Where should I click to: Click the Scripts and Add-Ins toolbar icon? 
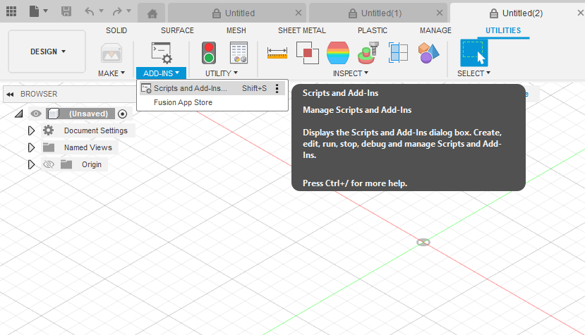[x=161, y=53]
